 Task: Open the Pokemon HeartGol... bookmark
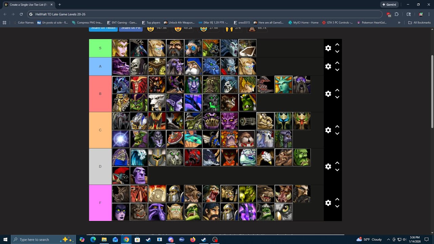click(x=372, y=23)
